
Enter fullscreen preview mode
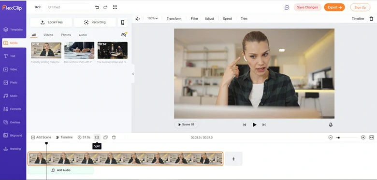115,7
